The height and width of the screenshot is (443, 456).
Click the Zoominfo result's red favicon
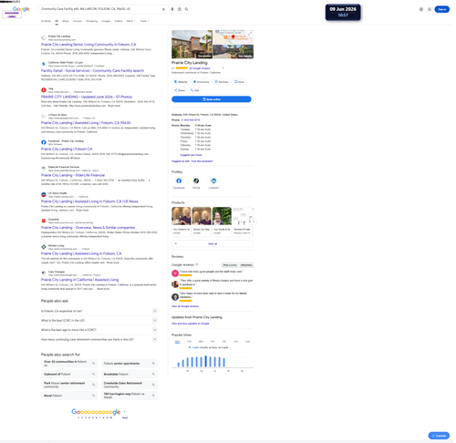tap(44, 221)
